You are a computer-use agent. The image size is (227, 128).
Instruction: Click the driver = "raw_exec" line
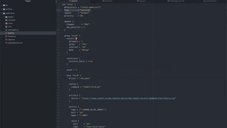(79, 78)
